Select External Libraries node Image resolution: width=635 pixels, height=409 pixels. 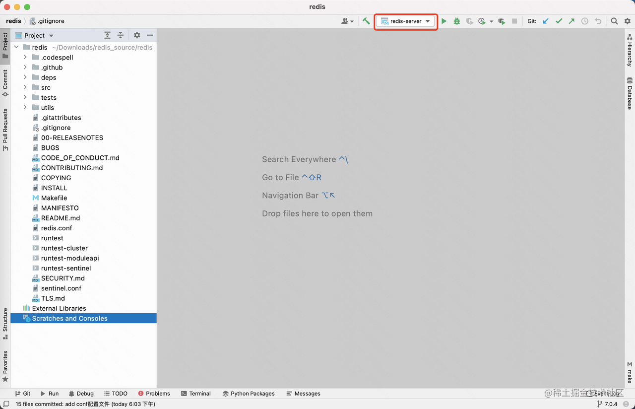[x=59, y=308]
